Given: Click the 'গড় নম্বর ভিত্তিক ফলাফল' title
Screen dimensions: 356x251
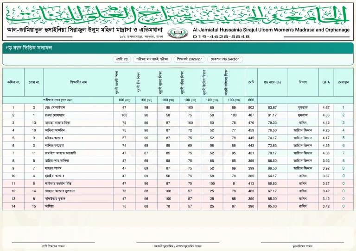Looking at the screenshot, I should pyautogui.click(x=29, y=48).
